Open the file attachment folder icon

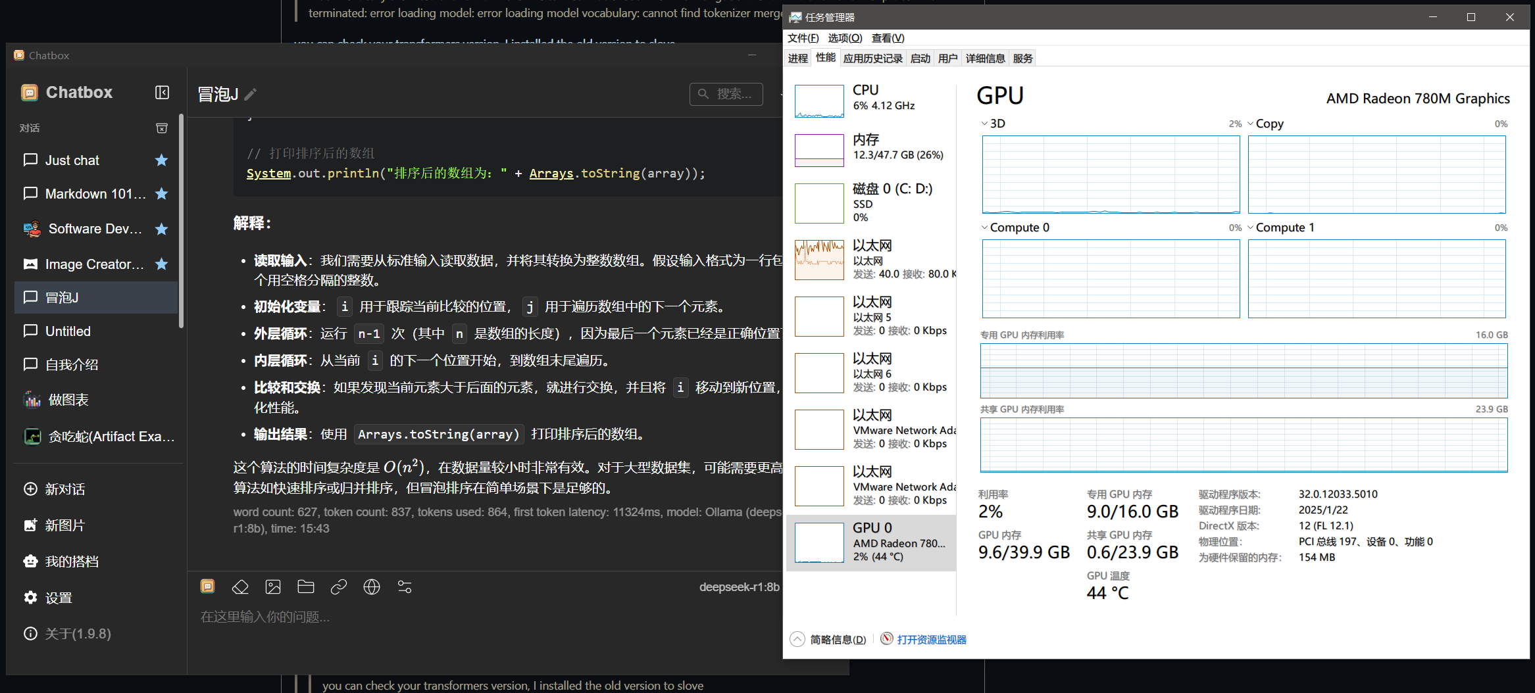[x=306, y=586]
